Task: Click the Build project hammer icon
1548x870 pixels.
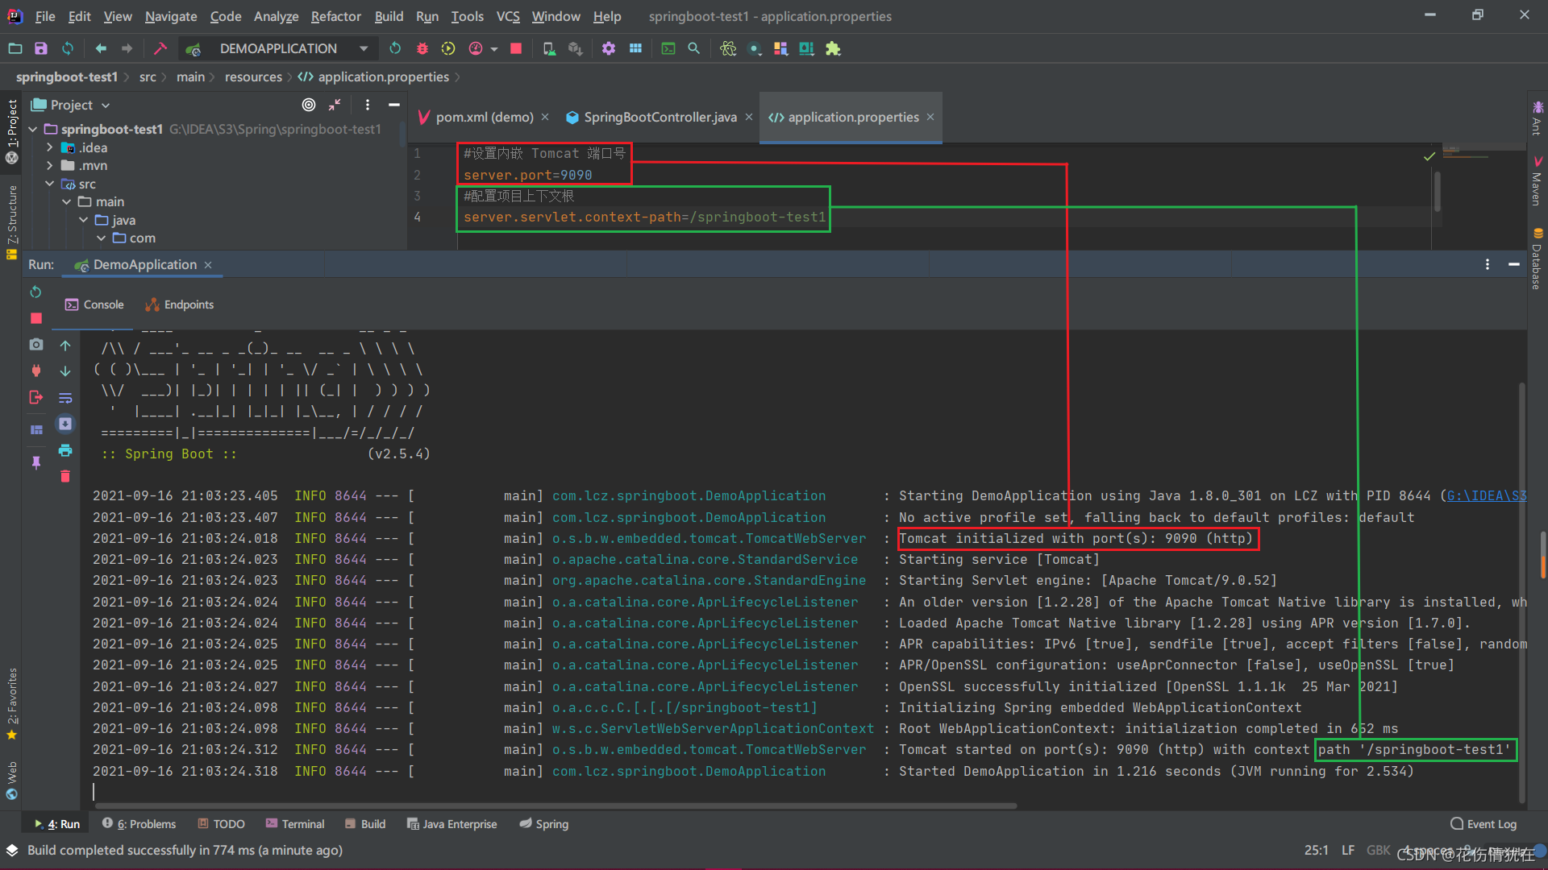Action: click(x=160, y=48)
